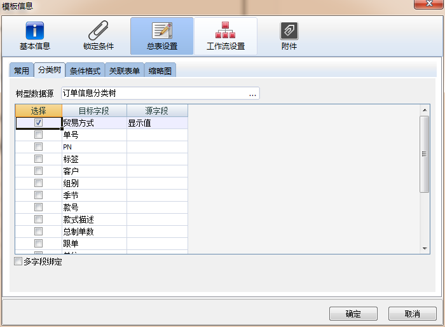Open the 树型数据源 ellipsis browse button
Viewport: 445px width, 327px height.
point(252,94)
